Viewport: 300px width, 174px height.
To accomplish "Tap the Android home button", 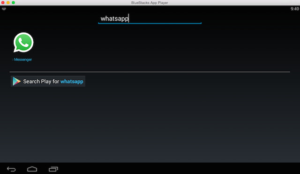I will click(x=32, y=169).
